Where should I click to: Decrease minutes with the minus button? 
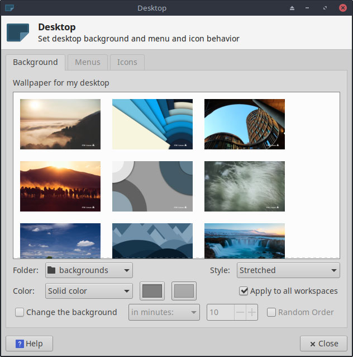[240, 312]
